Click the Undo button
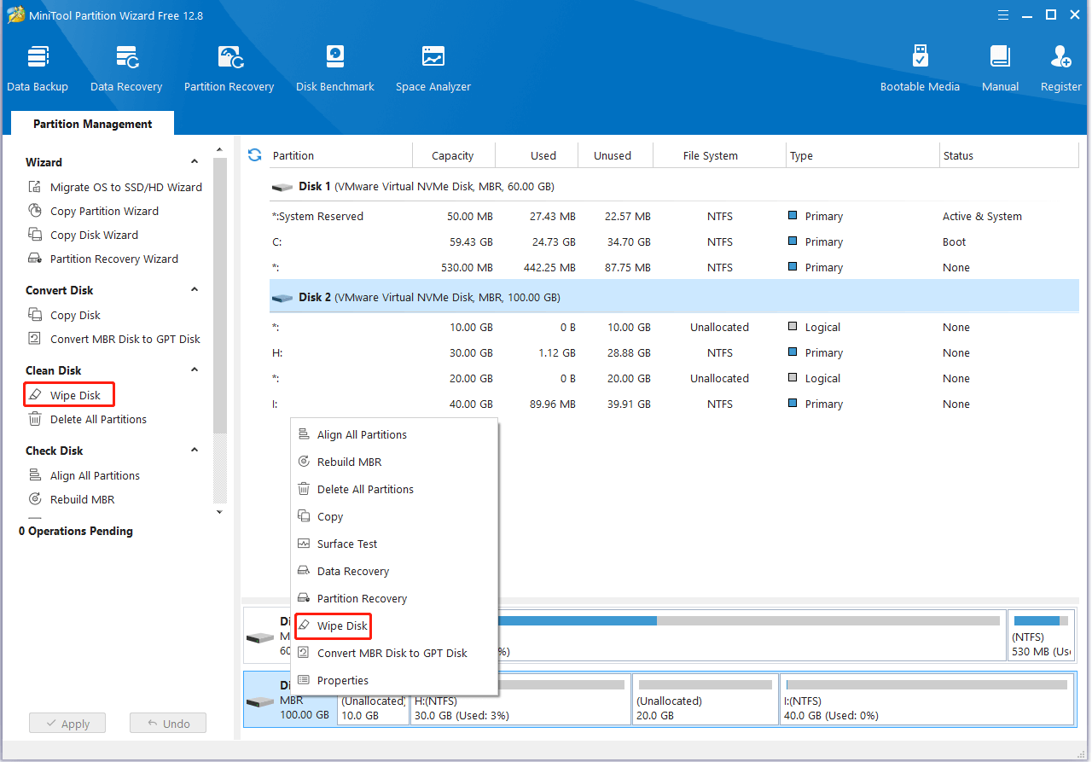Viewport: 1092px width, 762px height. tap(168, 724)
